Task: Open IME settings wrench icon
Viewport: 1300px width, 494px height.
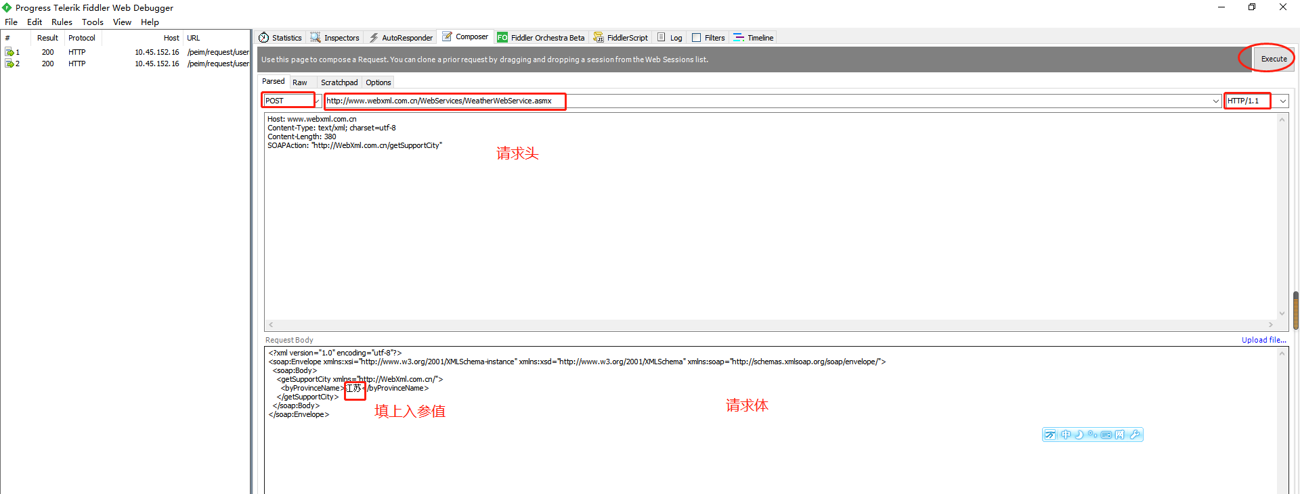Action: point(1135,435)
